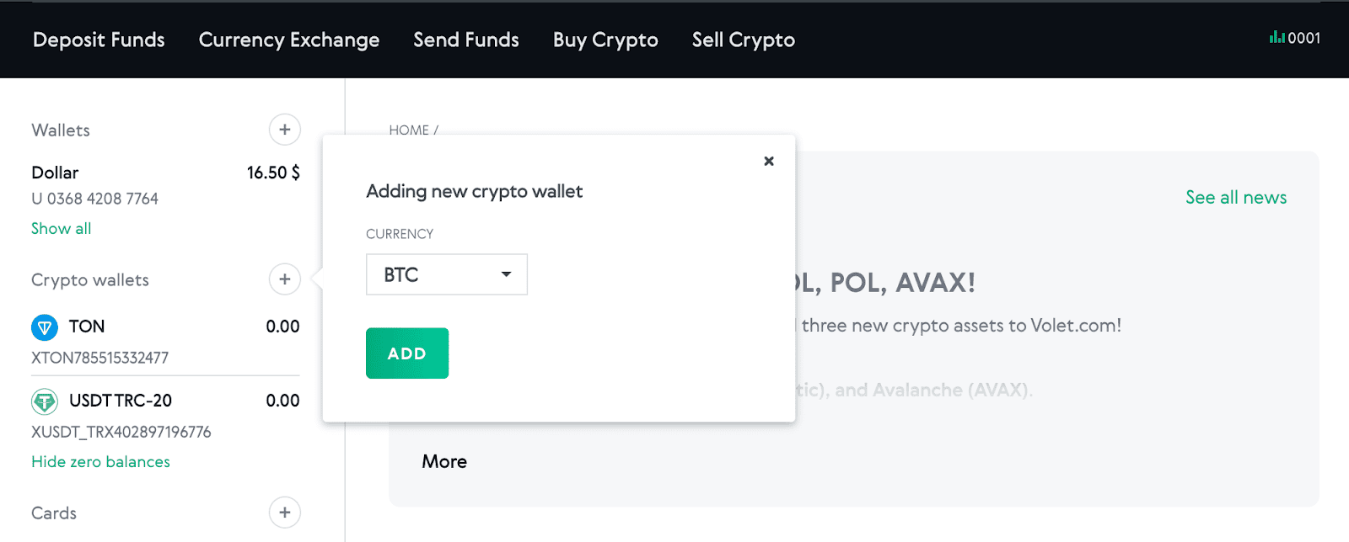This screenshot has height=542, width=1349.
Task: Open the BTC currency dropdown
Action: click(x=446, y=274)
